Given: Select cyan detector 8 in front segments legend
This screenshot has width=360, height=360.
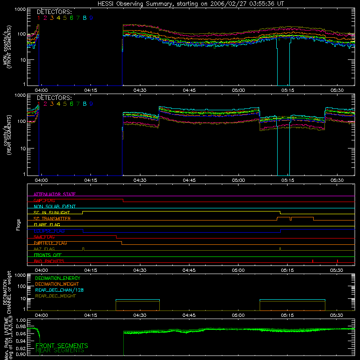Looking at the screenshot, I should point(85,18).
